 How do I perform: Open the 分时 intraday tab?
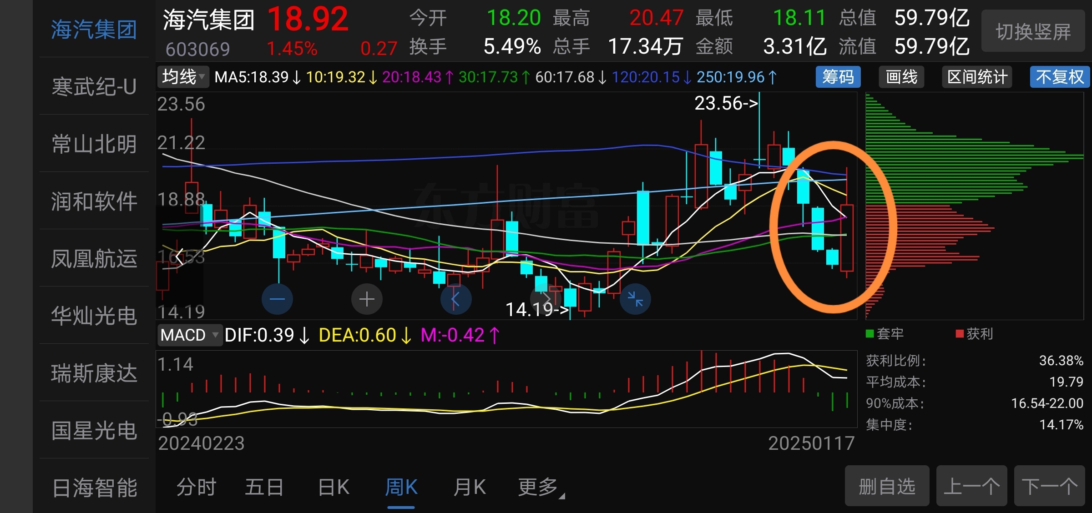click(x=196, y=488)
